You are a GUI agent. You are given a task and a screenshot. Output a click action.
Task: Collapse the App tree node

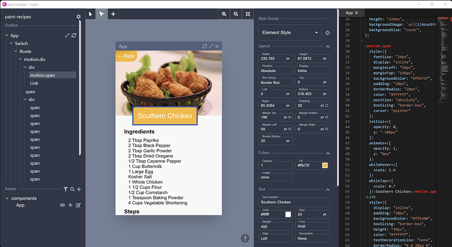7,35
